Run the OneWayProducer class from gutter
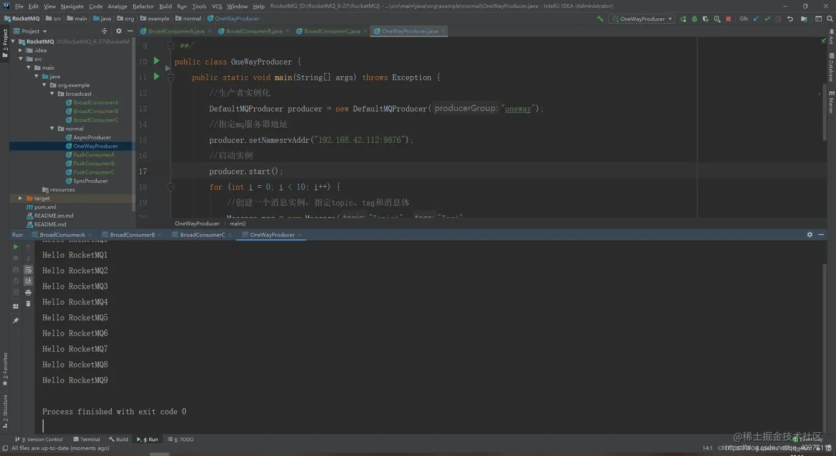This screenshot has height=456, width=836. pos(156,61)
